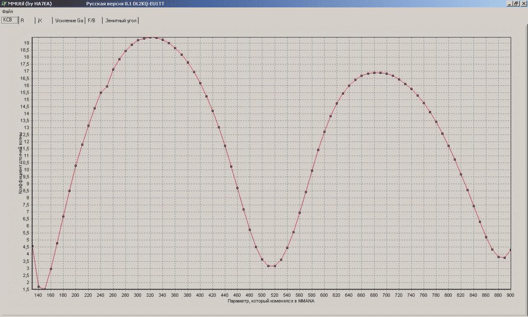This screenshot has height=317, width=528.
Task: Click the y-axis label 1,5
Action: pos(25,289)
